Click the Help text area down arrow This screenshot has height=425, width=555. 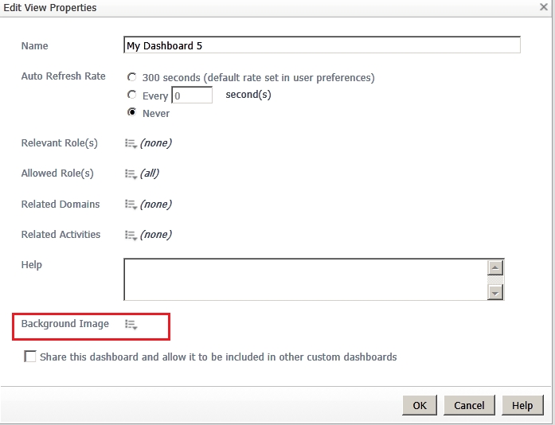point(495,293)
